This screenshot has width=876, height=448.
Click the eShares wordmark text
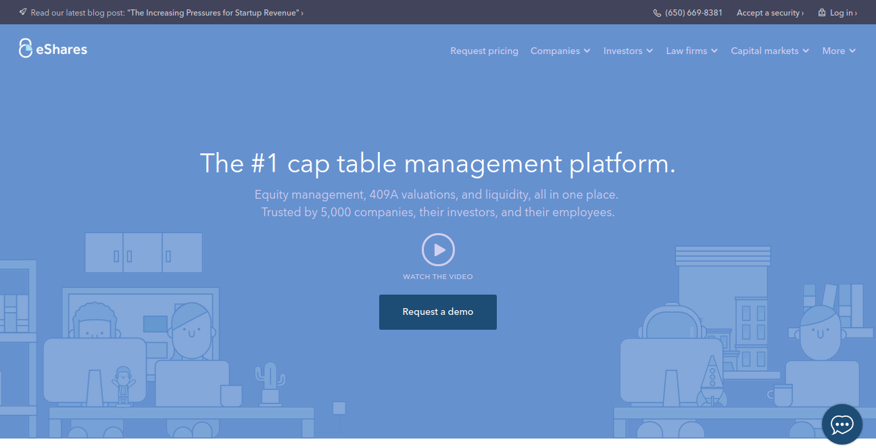click(x=62, y=49)
